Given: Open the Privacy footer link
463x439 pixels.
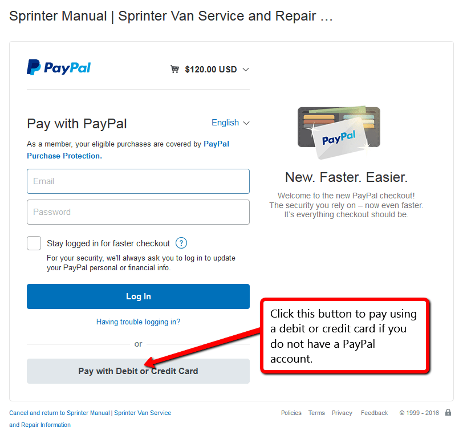Looking at the screenshot, I should (342, 413).
